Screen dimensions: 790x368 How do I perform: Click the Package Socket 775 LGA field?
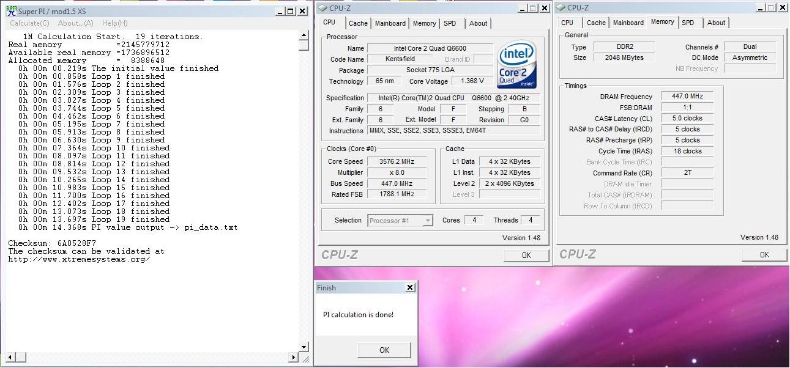[430, 70]
